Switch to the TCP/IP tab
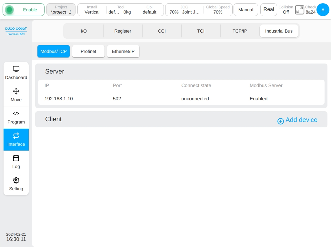Screen dimensions: 331x247 tap(240, 31)
